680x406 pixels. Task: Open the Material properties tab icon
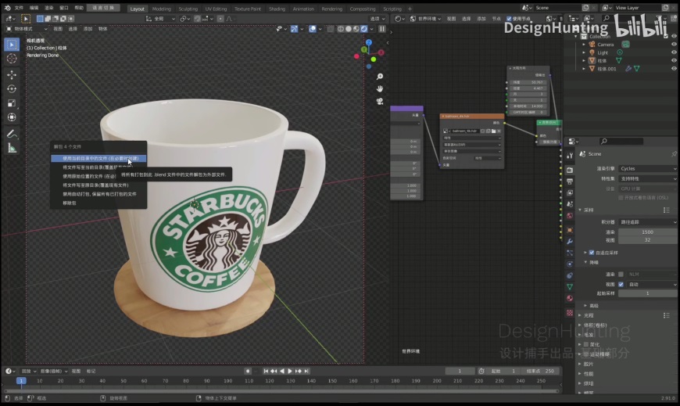[570, 298]
